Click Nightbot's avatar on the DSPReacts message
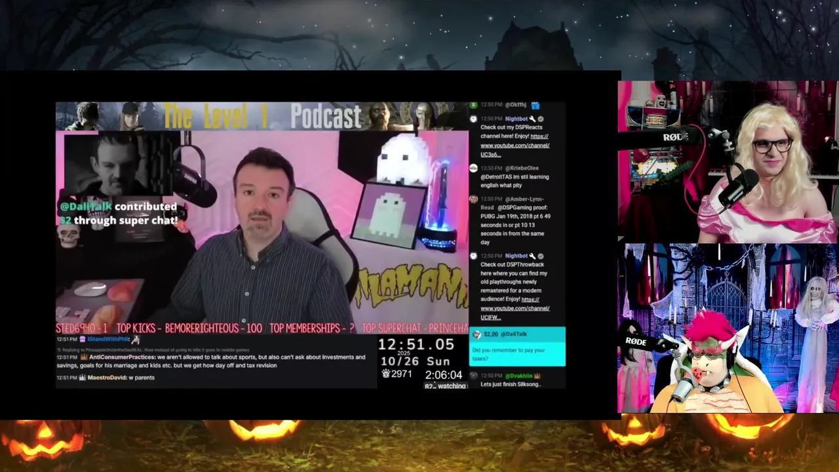Viewport: 839px width, 472px height. [473, 119]
